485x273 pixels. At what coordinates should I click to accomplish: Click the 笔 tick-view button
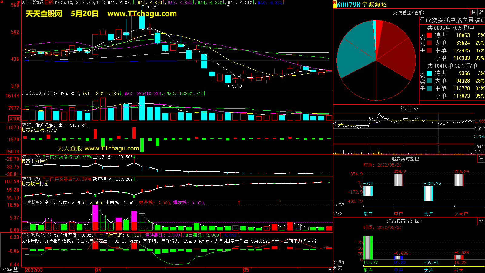[x=481, y=12]
